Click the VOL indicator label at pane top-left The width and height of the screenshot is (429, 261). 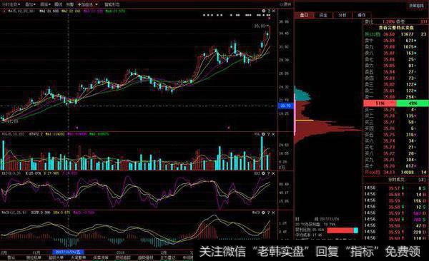coord(13,134)
